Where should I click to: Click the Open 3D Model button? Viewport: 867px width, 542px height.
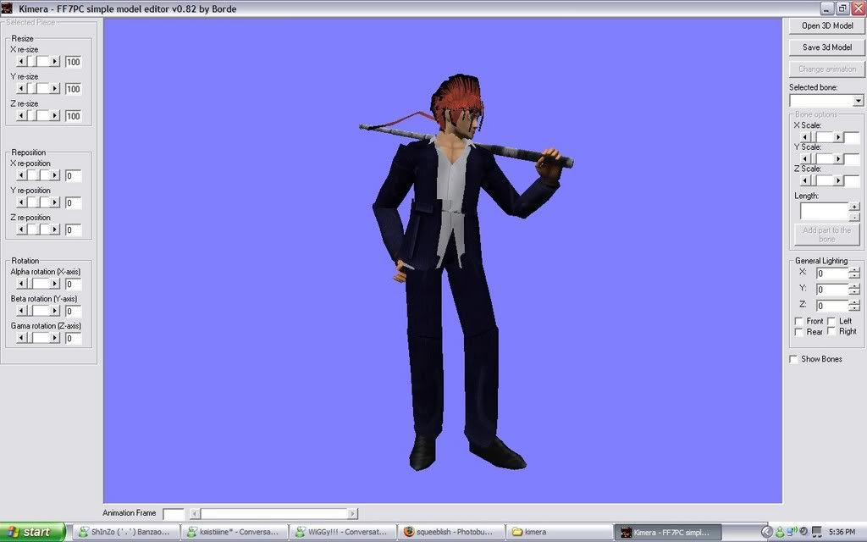click(826, 26)
